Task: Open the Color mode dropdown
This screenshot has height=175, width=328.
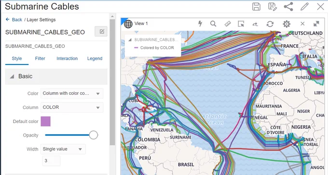Action: coord(72,93)
